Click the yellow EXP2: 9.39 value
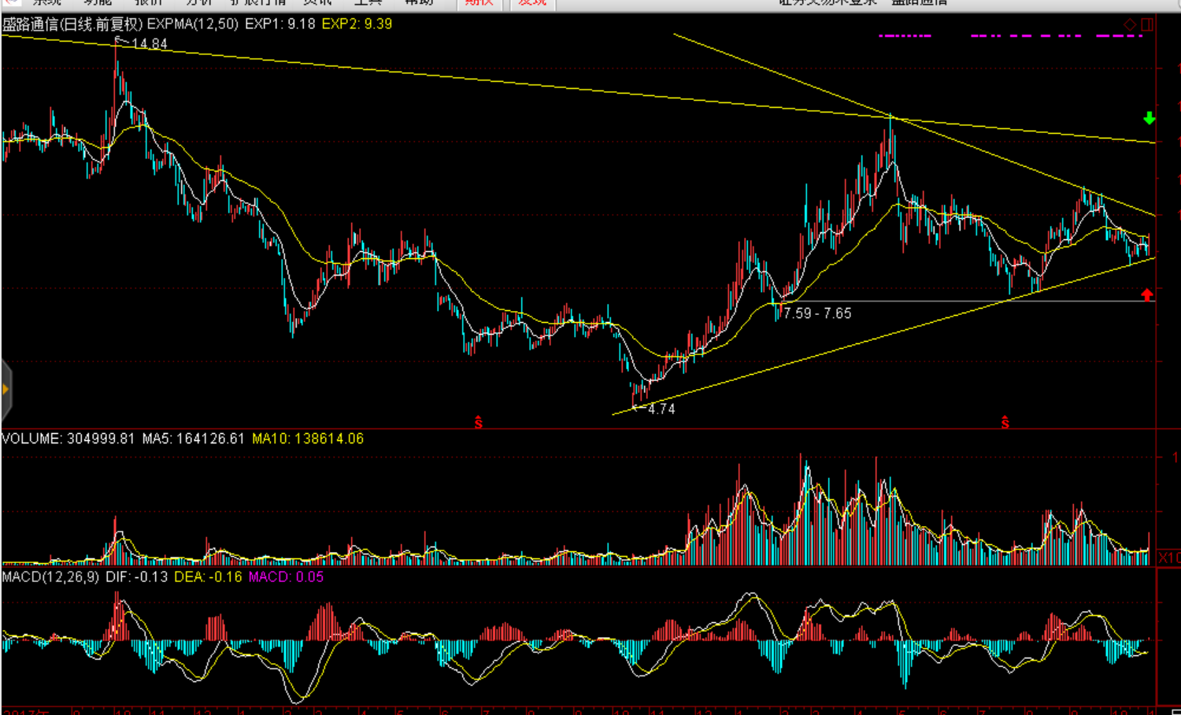The width and height of the screenshot is (1181, 715). coord(357,24)
